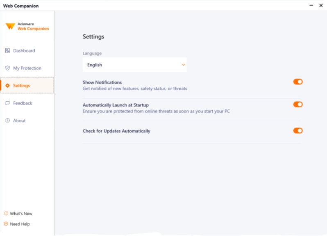Click the Settings gear icon in sidebar
The height and width of the screenshot is (237, 327).
point(7,86)
